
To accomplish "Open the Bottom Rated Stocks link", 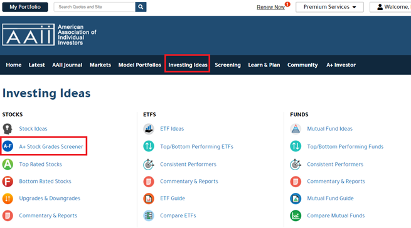I will pyautogui.click(x=45, y=182).
